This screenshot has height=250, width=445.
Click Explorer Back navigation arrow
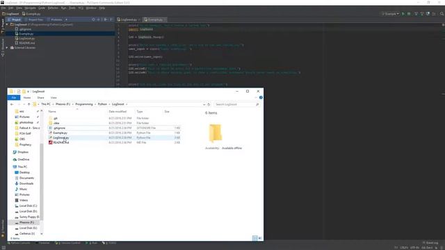12,104
